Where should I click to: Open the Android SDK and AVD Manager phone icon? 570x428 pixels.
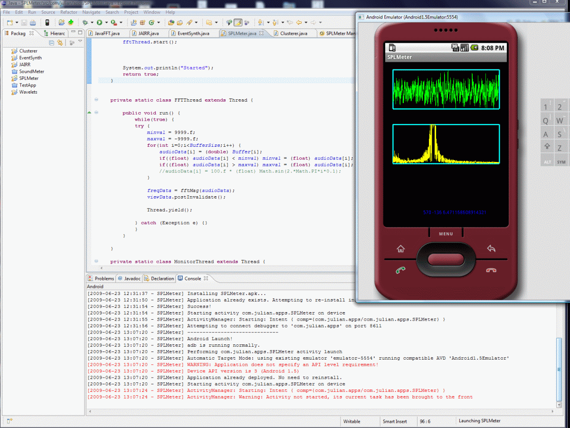[47, 22]
